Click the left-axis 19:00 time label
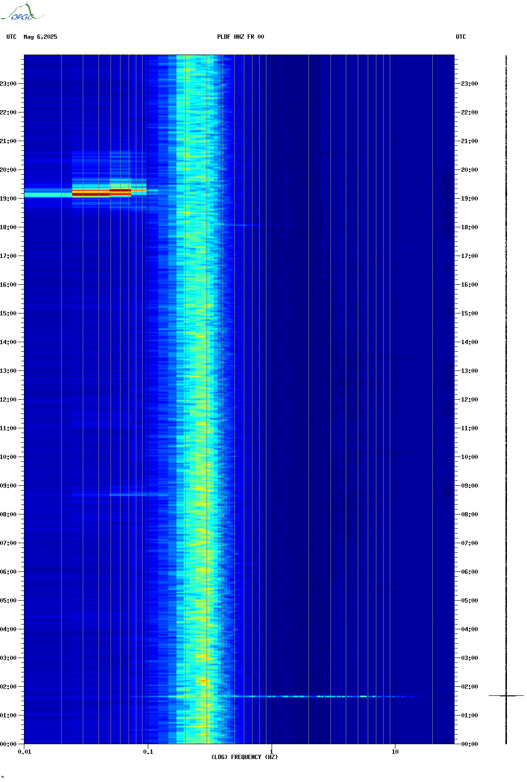The height and width of the screenshot is (782, 527). [8, 199]
